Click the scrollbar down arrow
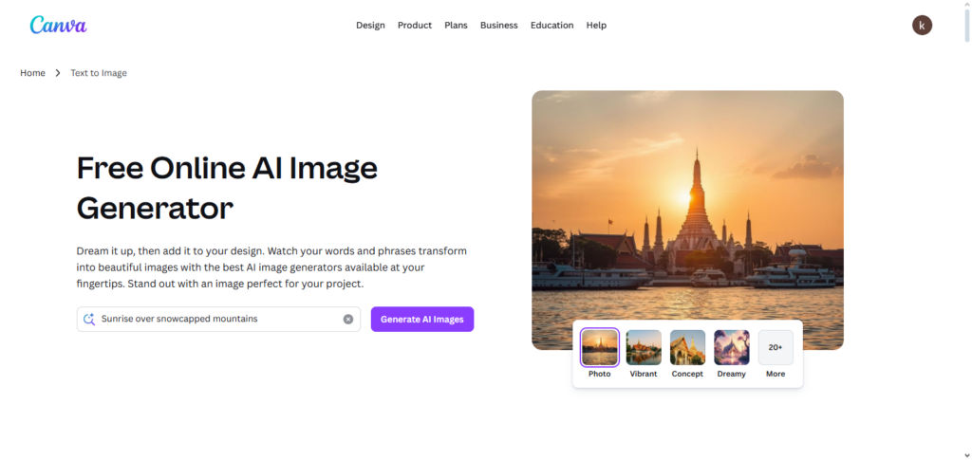This screenshot has height=460, width=972. (966, 455)
